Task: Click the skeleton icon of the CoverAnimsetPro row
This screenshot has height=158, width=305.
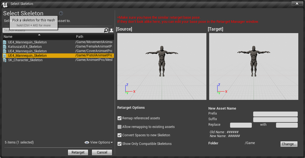Action: click(x=5, y=51)
